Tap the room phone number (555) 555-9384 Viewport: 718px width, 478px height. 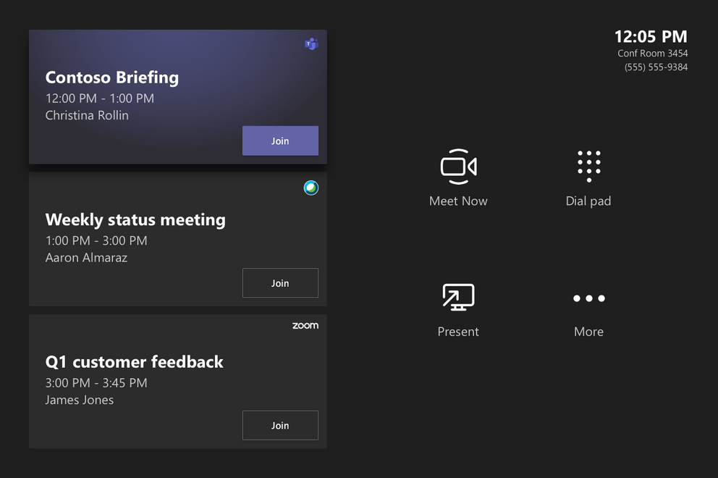pyautogui.click(x=655, y=67)
